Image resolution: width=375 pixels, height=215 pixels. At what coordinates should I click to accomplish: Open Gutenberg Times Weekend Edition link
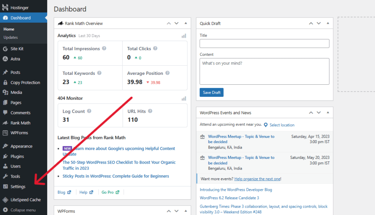(x=264, y=209)
